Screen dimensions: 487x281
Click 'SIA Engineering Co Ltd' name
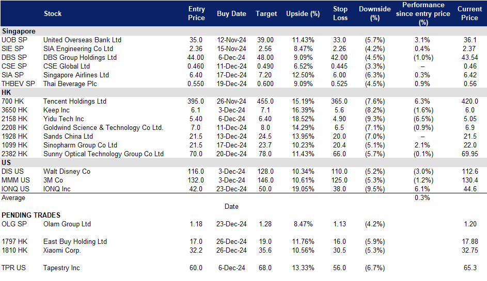point(78,48)
